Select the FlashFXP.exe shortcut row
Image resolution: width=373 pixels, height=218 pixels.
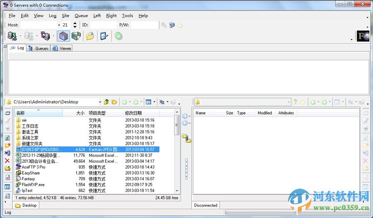[87, 185]
